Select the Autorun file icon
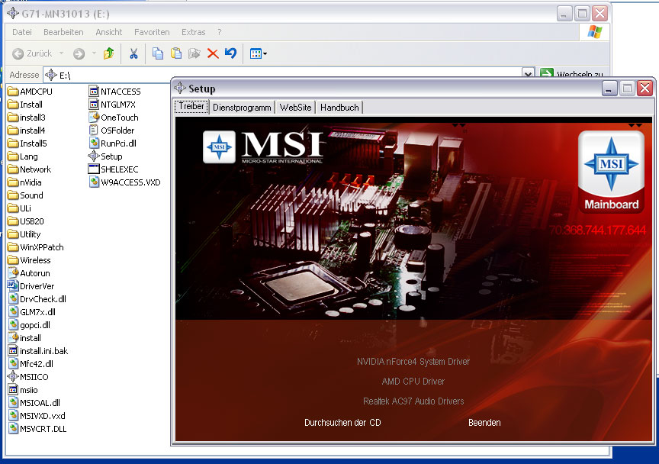Viewport: 659px width, 464px height. pyautogui.click(x=13, y=273)
